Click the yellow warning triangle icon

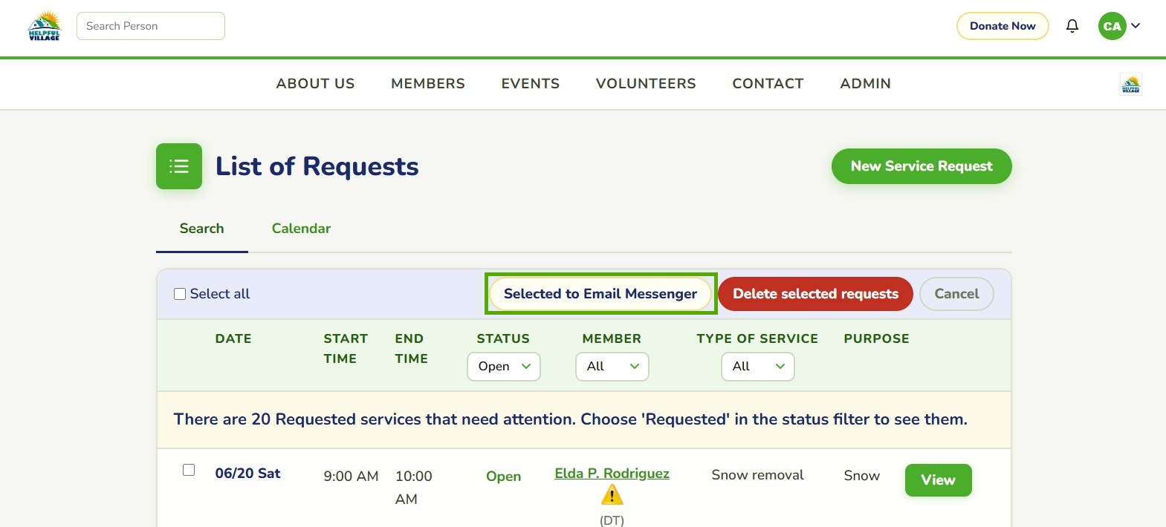[x=612, y=495]
